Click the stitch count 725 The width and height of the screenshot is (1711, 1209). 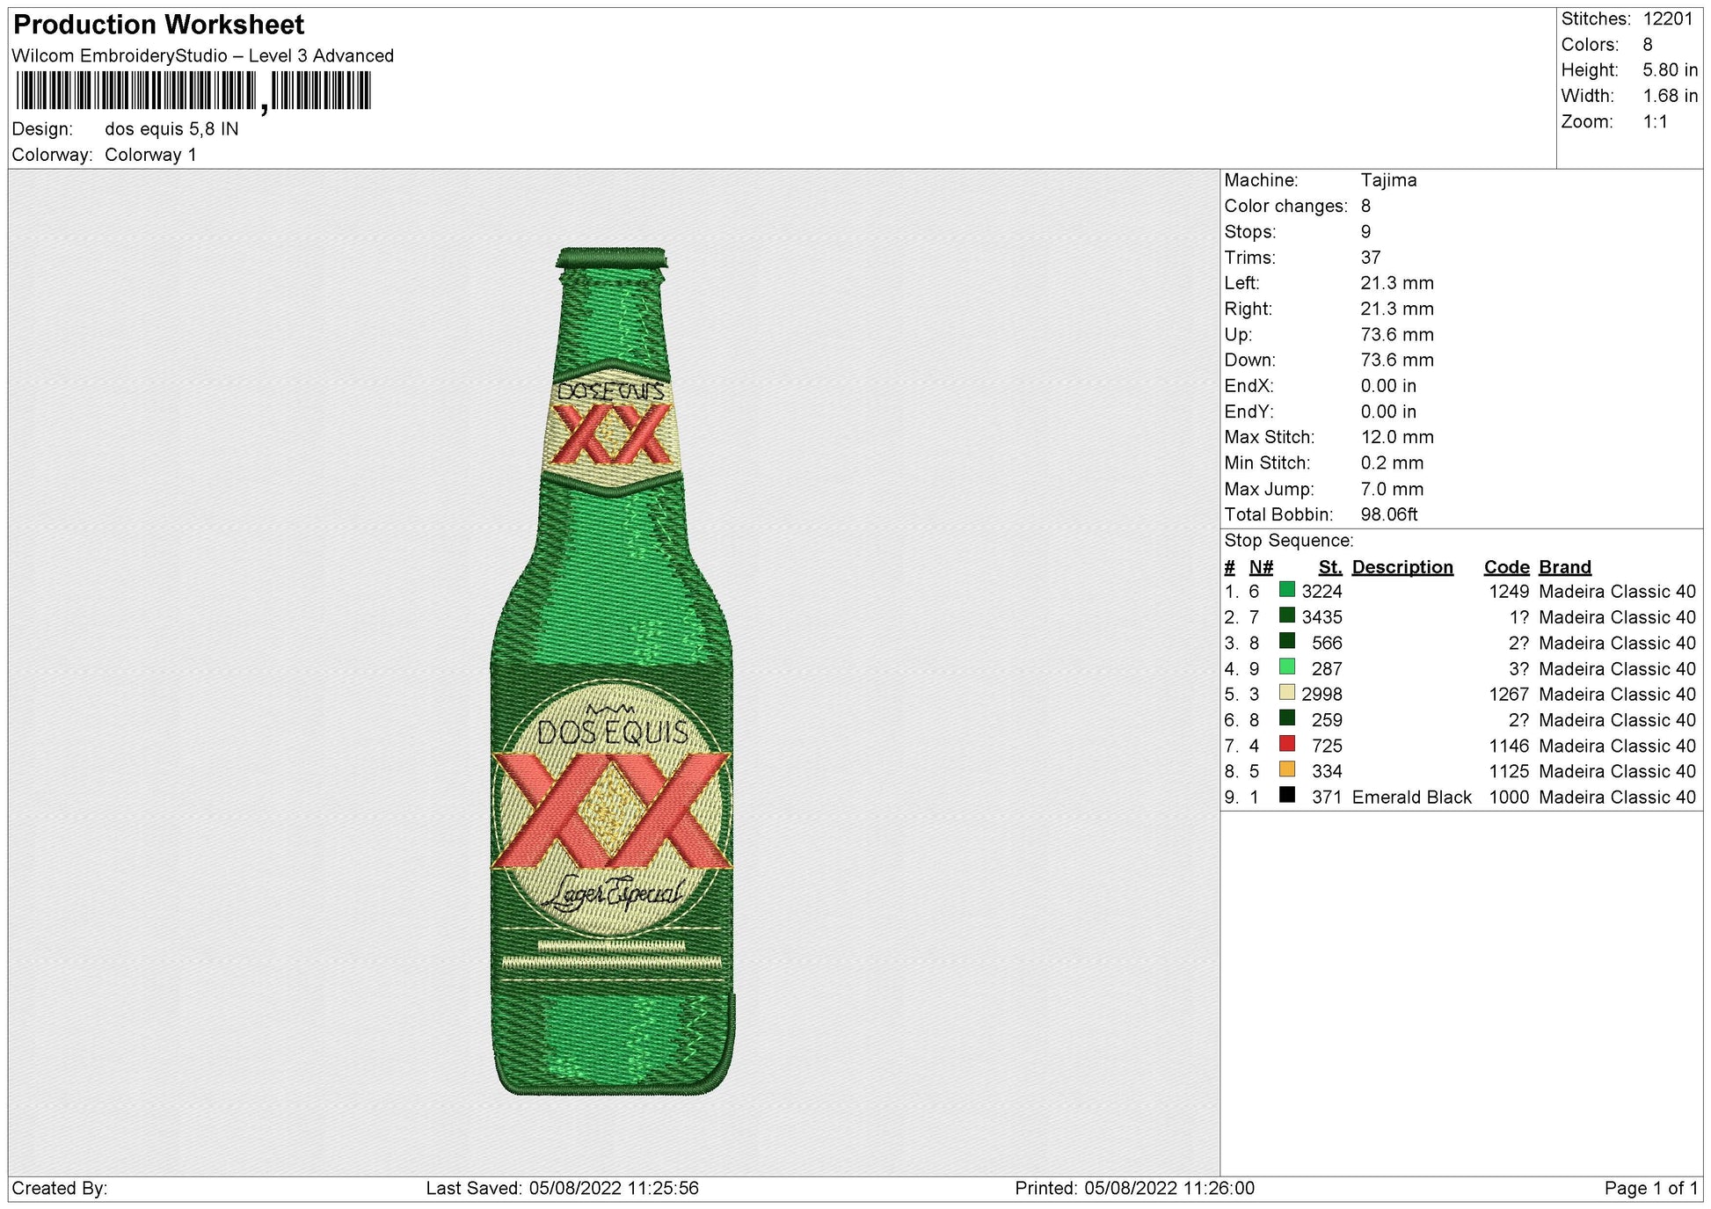[1328, 746]
